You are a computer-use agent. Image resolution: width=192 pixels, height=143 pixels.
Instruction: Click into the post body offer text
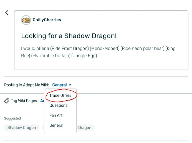tap(98, 52)
